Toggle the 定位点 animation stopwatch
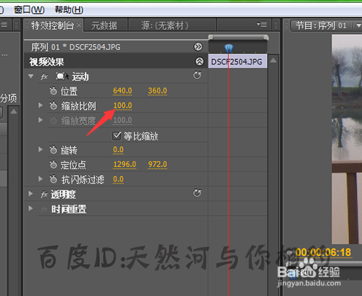The image size is (362, 296). (54, 165)
